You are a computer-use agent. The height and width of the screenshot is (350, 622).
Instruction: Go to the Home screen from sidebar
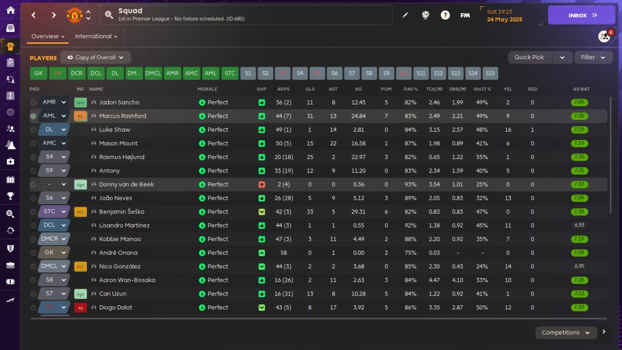point(10,10)
